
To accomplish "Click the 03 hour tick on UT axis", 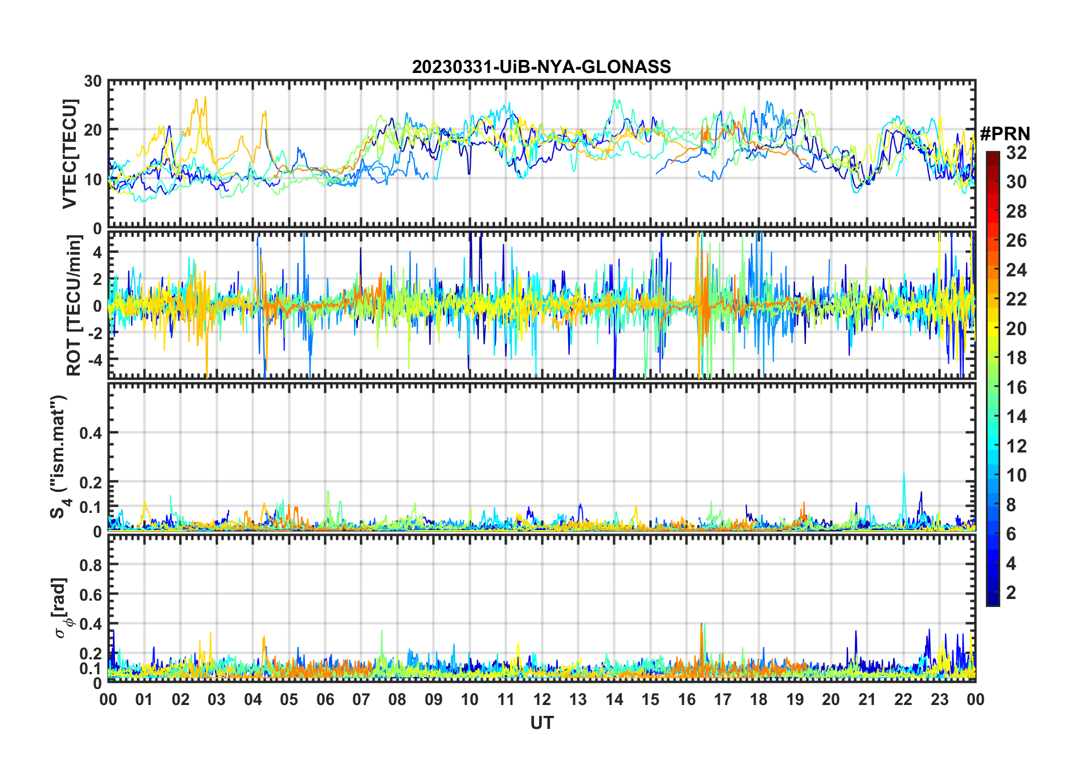I will 217,699.
